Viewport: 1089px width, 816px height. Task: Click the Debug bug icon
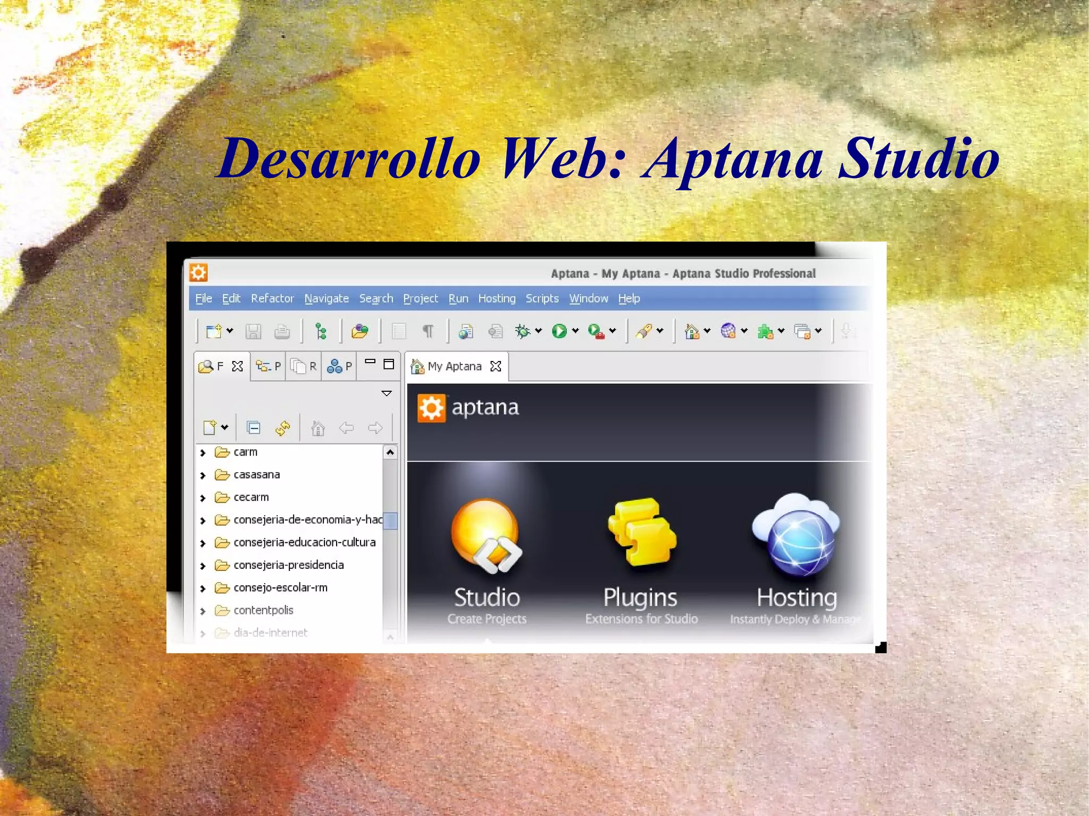(523, 331)
